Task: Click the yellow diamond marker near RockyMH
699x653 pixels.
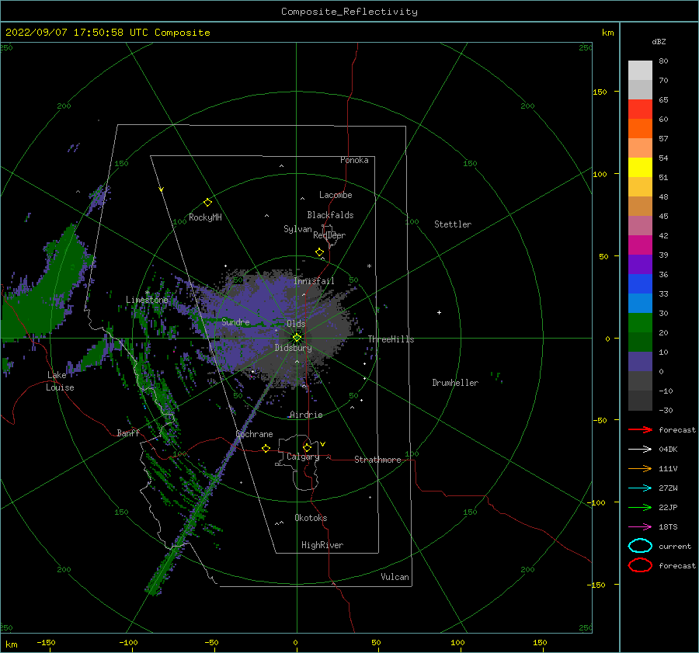Action: tap(207, 203)
